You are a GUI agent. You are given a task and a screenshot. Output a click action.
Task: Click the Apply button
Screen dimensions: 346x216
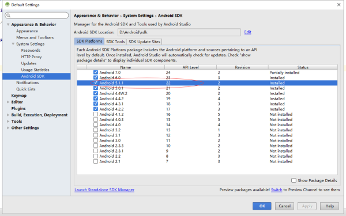tap(307, 206)
